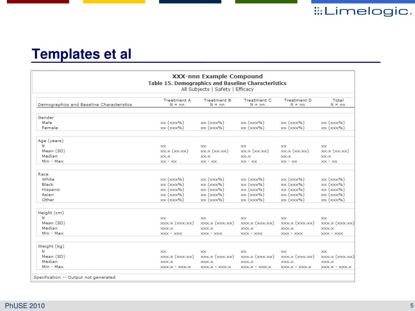Select the Treatment A column header
This screenshot has height=311, width=415.
177,102
